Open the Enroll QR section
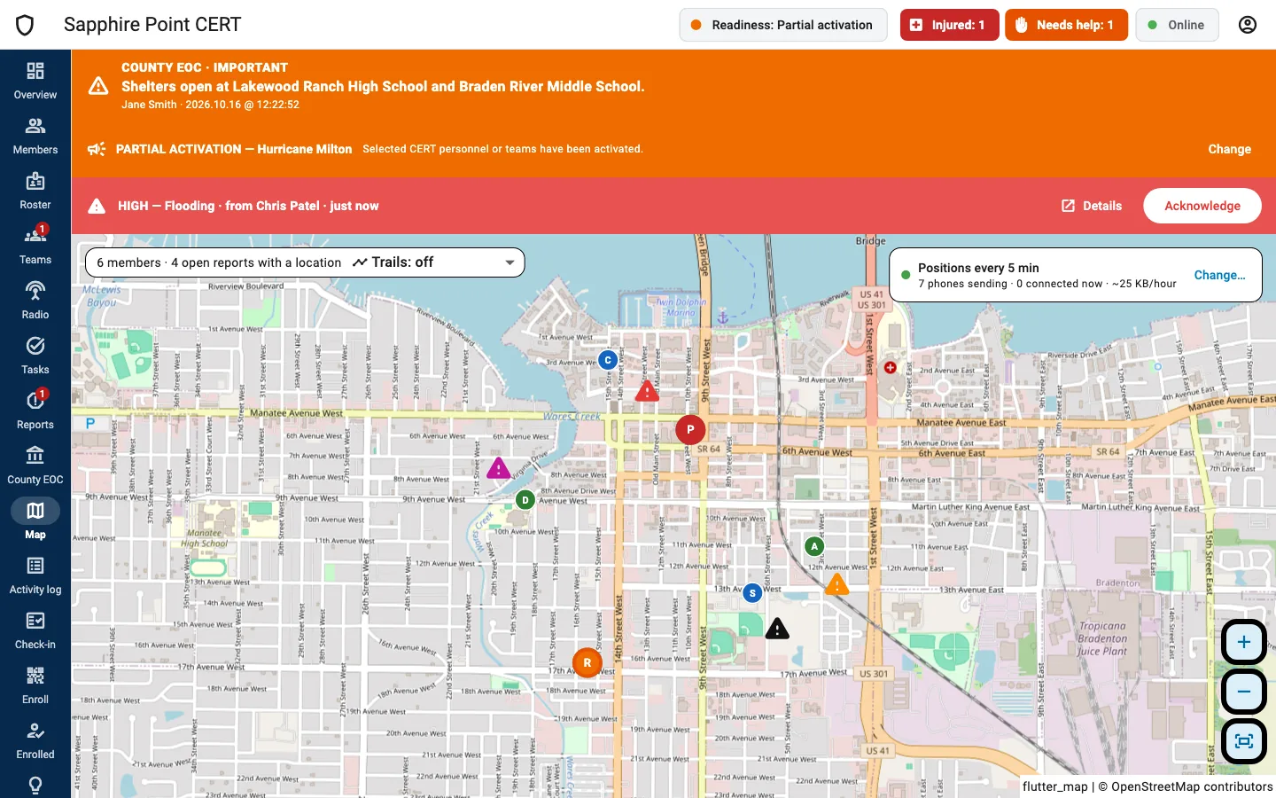Viewport: 1276px width, 798px height. tap(35, 685)
